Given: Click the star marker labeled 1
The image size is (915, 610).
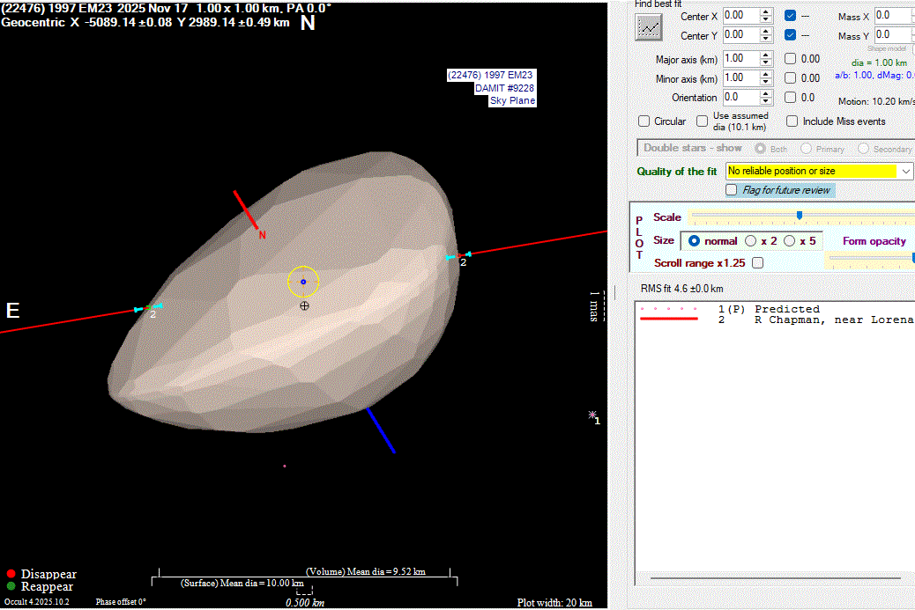Looking at the screenshot, I should coord(593,415).
